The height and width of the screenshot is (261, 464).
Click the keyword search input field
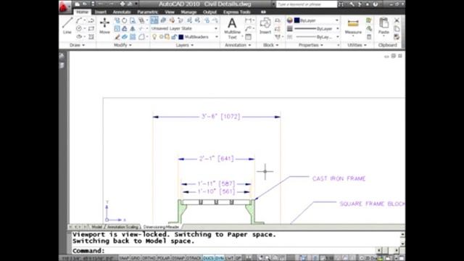(306, 4)
